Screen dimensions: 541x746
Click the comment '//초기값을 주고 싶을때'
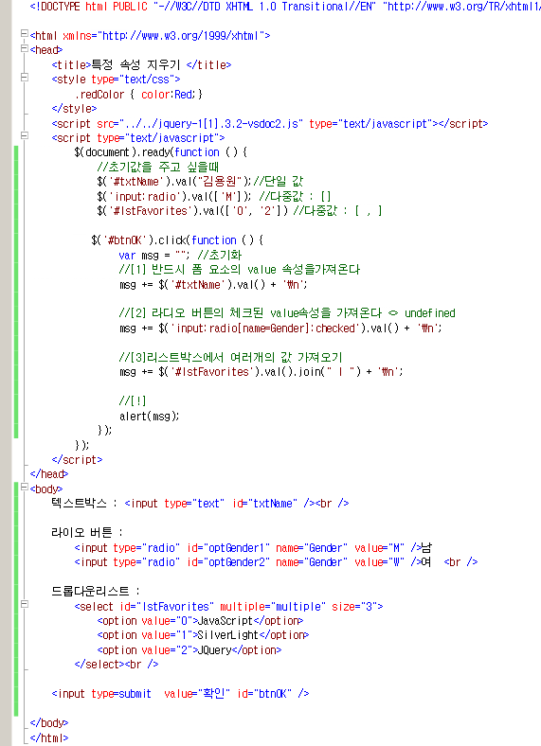click(x=157, y=167)
